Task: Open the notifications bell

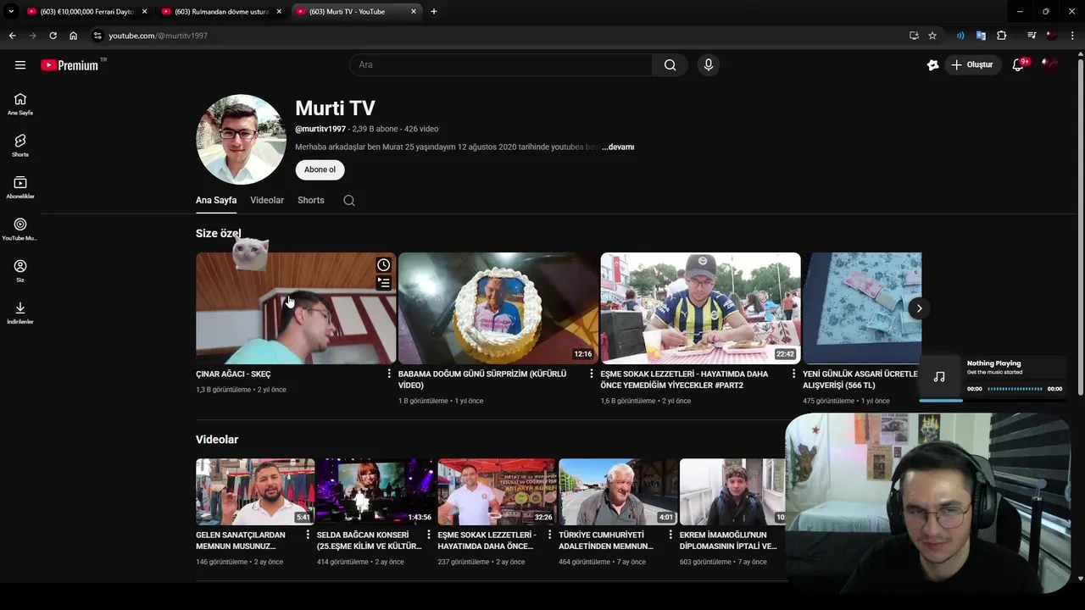Action: tap(1019, 65)
